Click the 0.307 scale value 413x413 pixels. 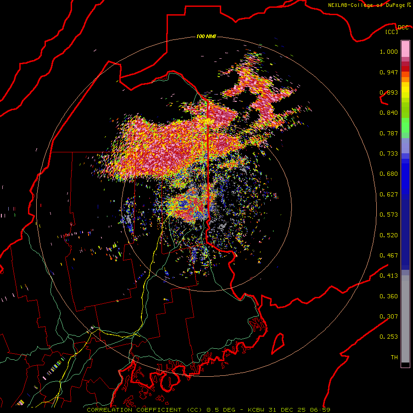(389, 317)
